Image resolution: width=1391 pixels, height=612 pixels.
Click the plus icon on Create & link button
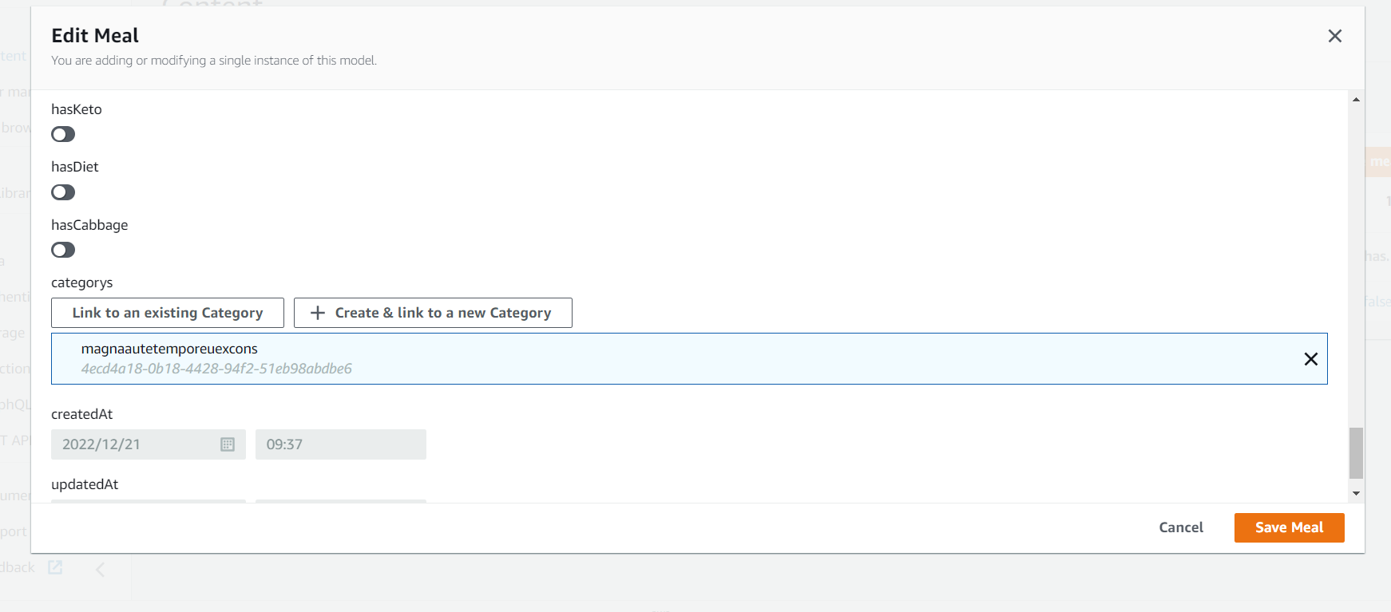pos(317,312)
